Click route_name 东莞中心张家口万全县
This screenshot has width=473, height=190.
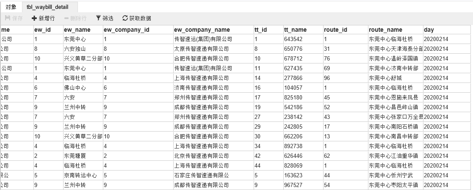point(396,117)
